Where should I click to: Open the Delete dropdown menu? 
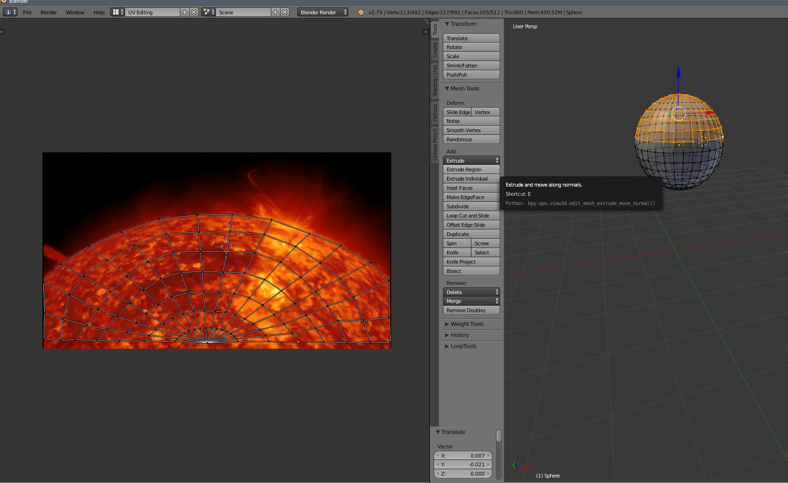click(472, 292)
